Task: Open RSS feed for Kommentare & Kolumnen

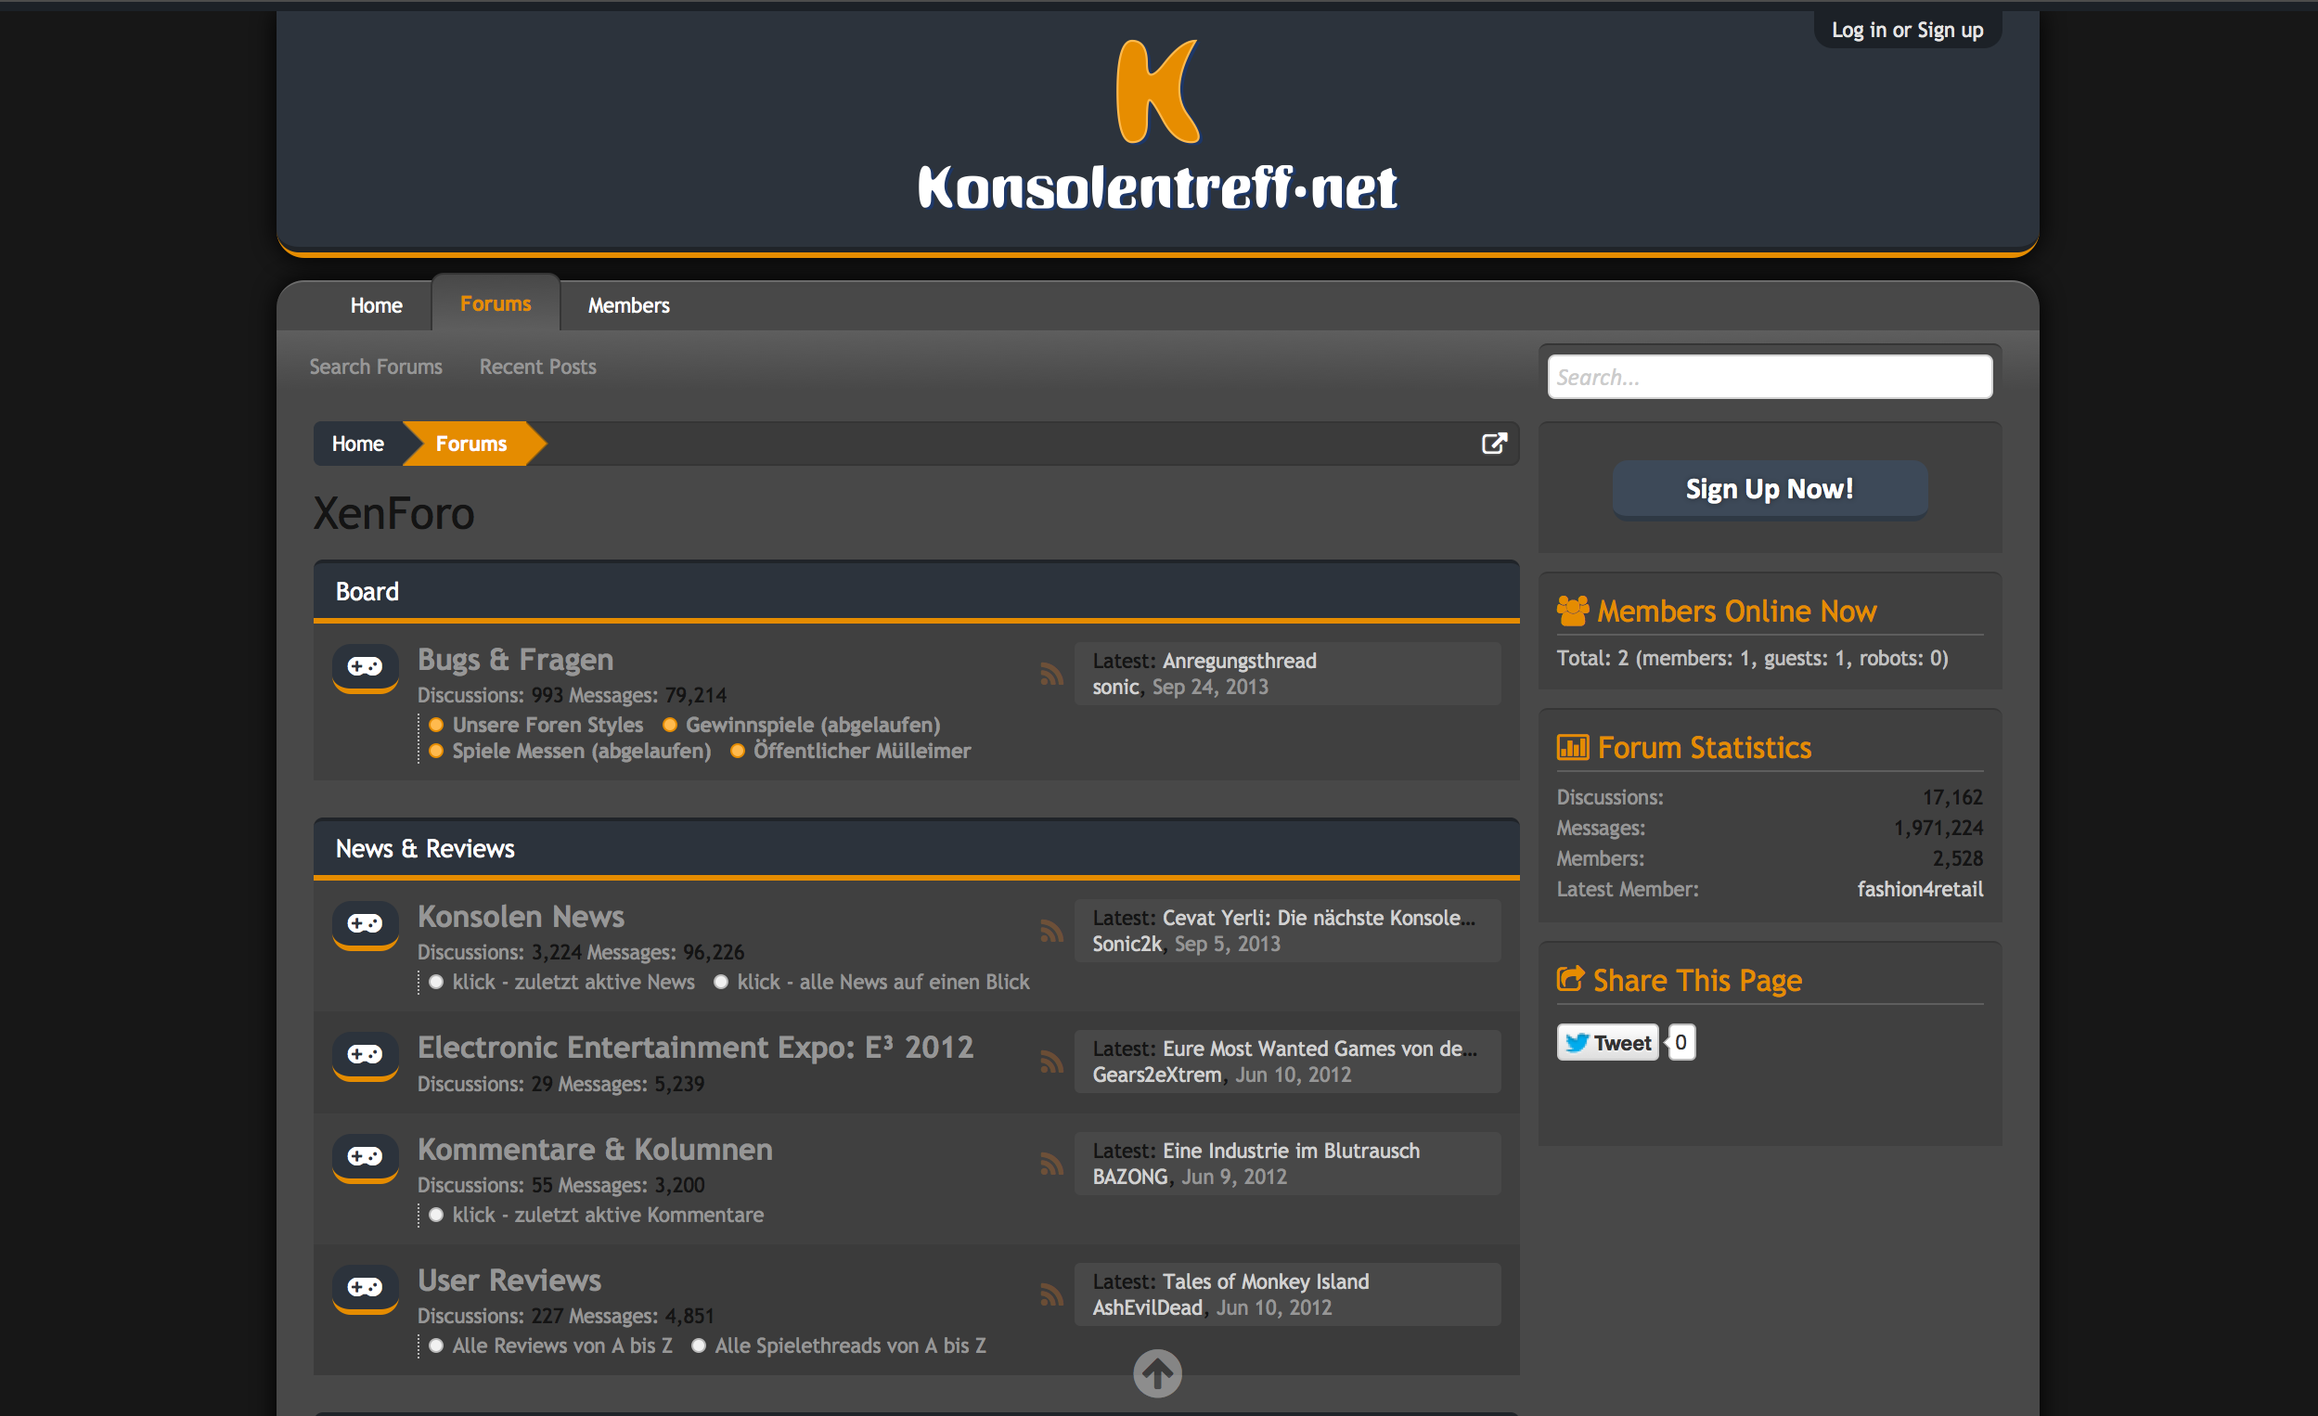Action: (x=1051, y=1164)
